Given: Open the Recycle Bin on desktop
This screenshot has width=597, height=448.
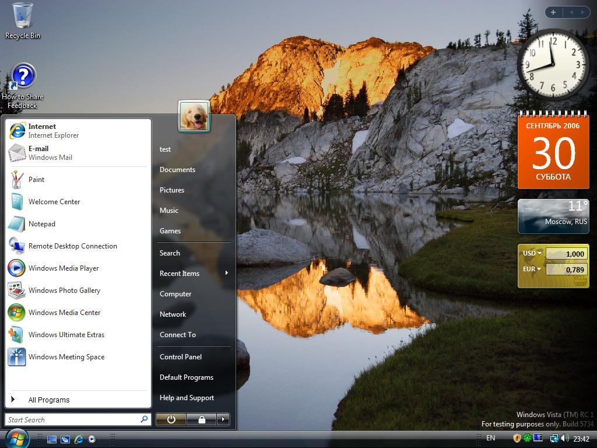Looking at the screenshot, I should (x=22, y=17).
